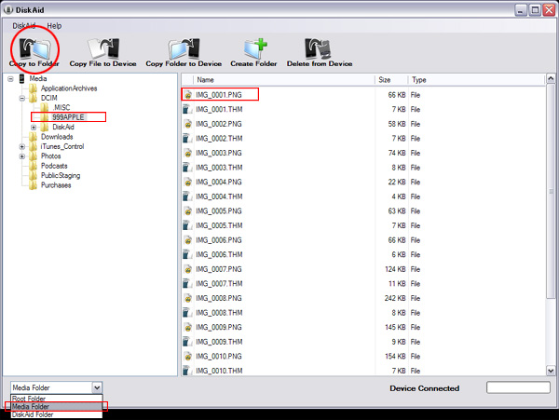The width and height of the screenshot is (559, 420).
Task: Expand the DiskAid folder node
Action: click(x=34, y=128)
